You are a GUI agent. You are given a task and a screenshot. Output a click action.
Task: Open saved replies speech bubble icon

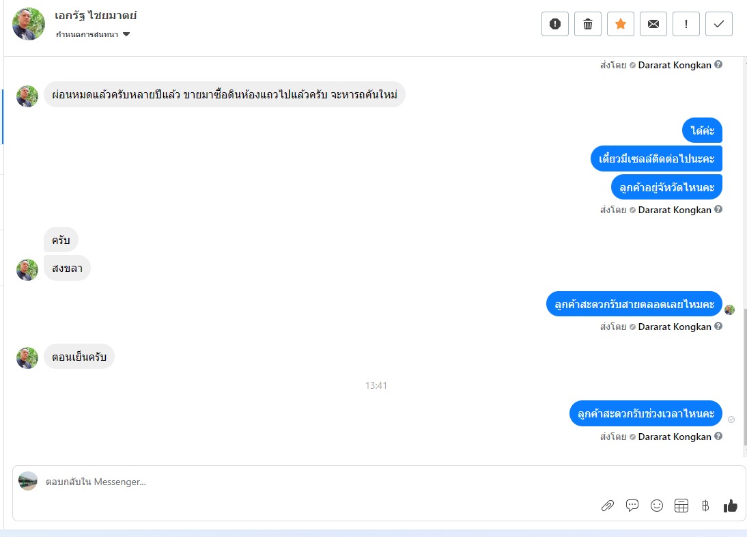tap(632, 506)
